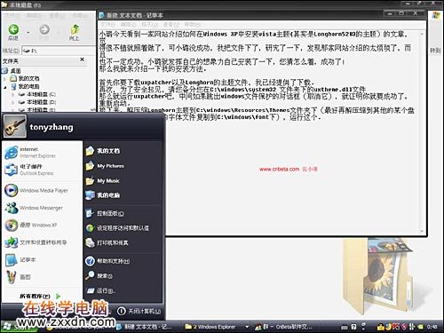Click the Explorer address bar showing F:\
Screen dimensions: 444x333
[x=59, y=51]
